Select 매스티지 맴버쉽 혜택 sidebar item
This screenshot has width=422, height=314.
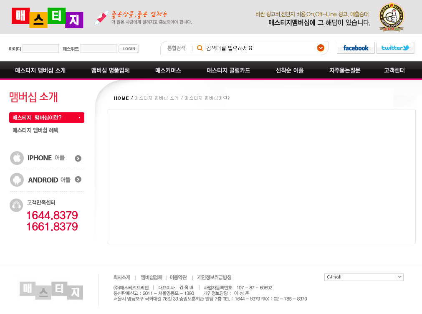pyautogui.click(x=35, y=130)
